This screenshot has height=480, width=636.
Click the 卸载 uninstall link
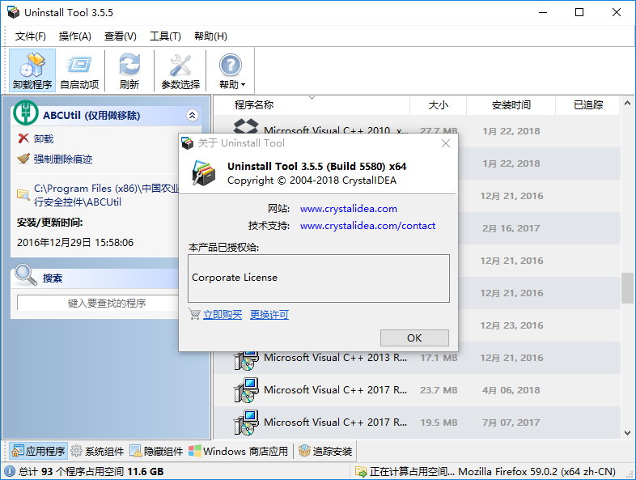click(x=44, y=138)
